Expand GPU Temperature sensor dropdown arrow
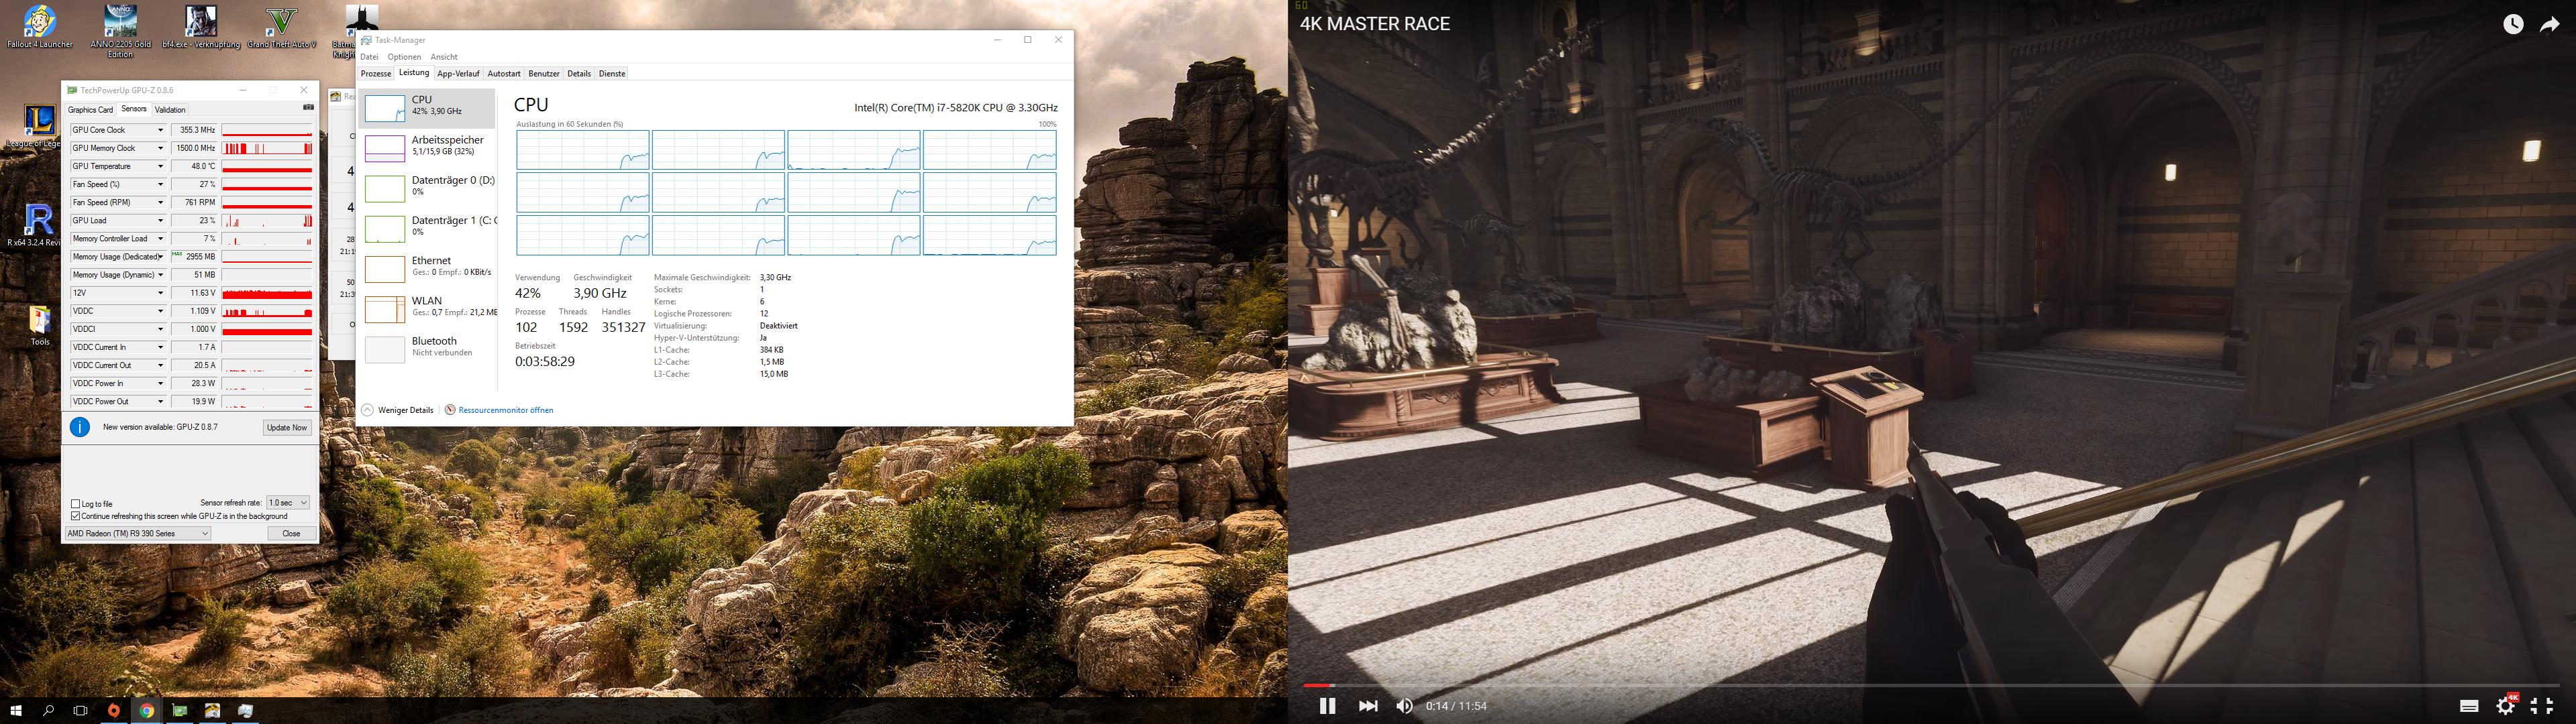 coord(160,167)
